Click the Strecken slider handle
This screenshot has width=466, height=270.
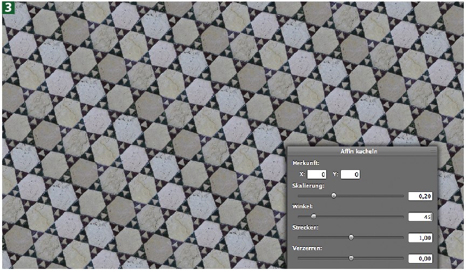click(351, 237)
